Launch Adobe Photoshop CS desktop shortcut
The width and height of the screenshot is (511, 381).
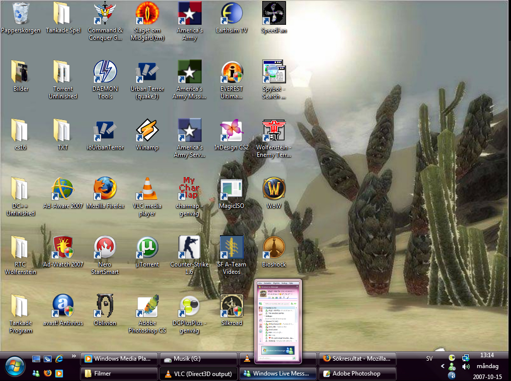pyautogui.click(x=147, y=306)
